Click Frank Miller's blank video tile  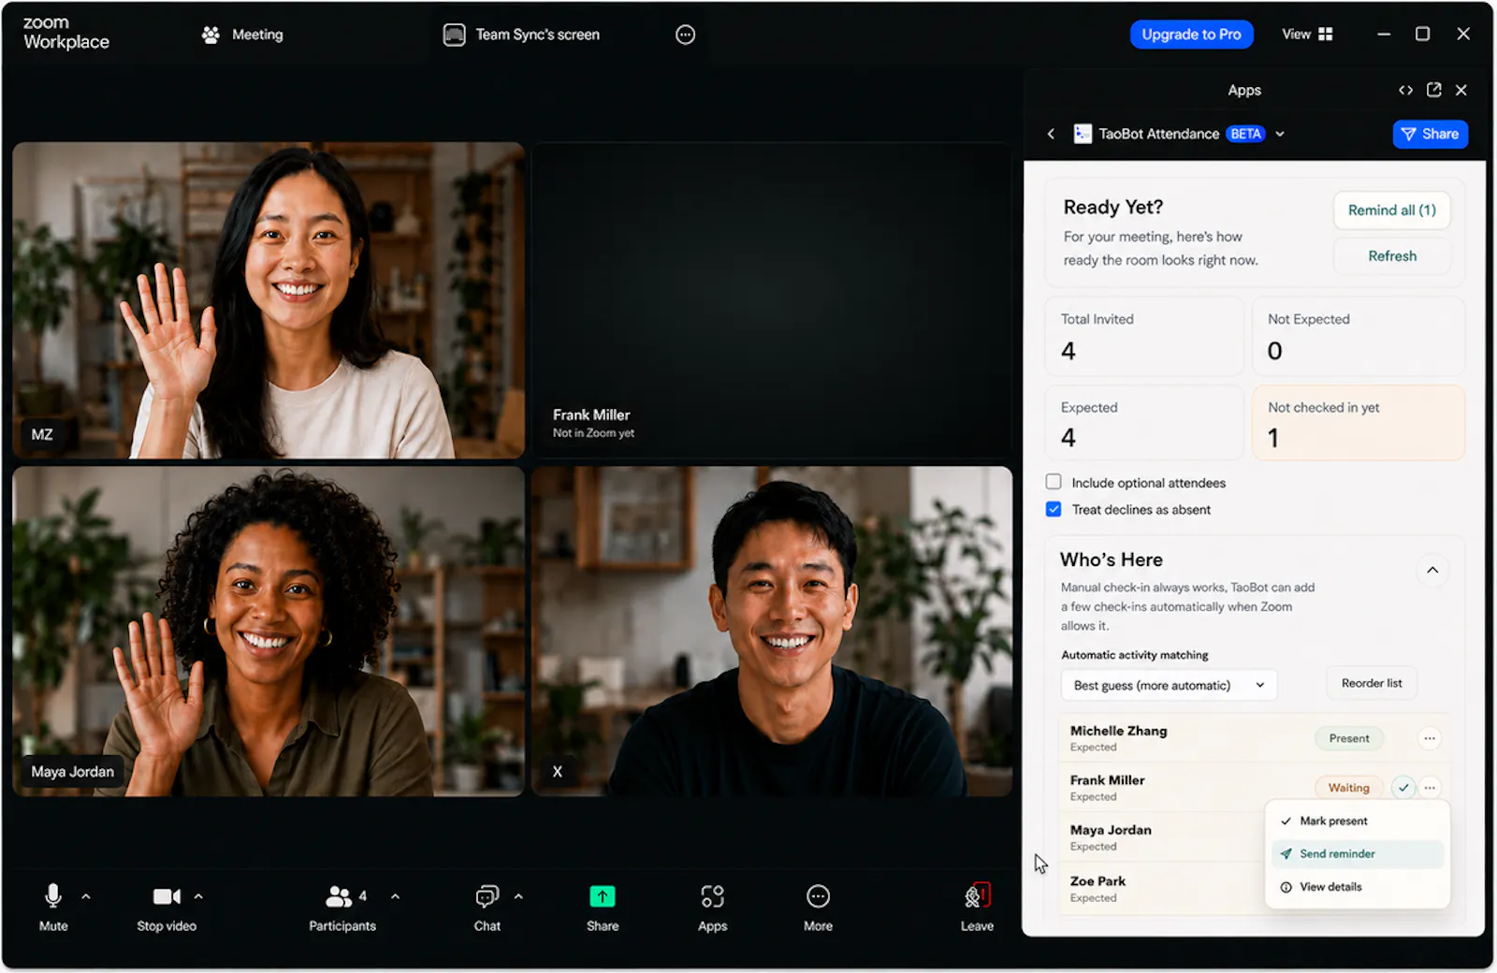tap(772, 300)
